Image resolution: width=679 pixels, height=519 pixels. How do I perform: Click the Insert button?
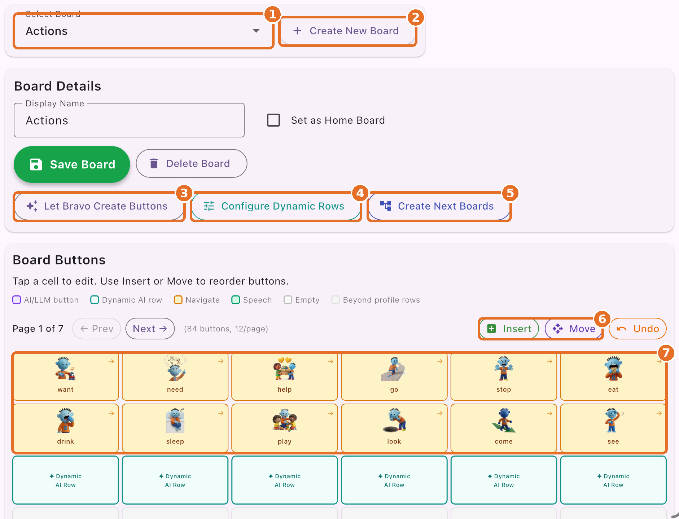coord(509,329)
